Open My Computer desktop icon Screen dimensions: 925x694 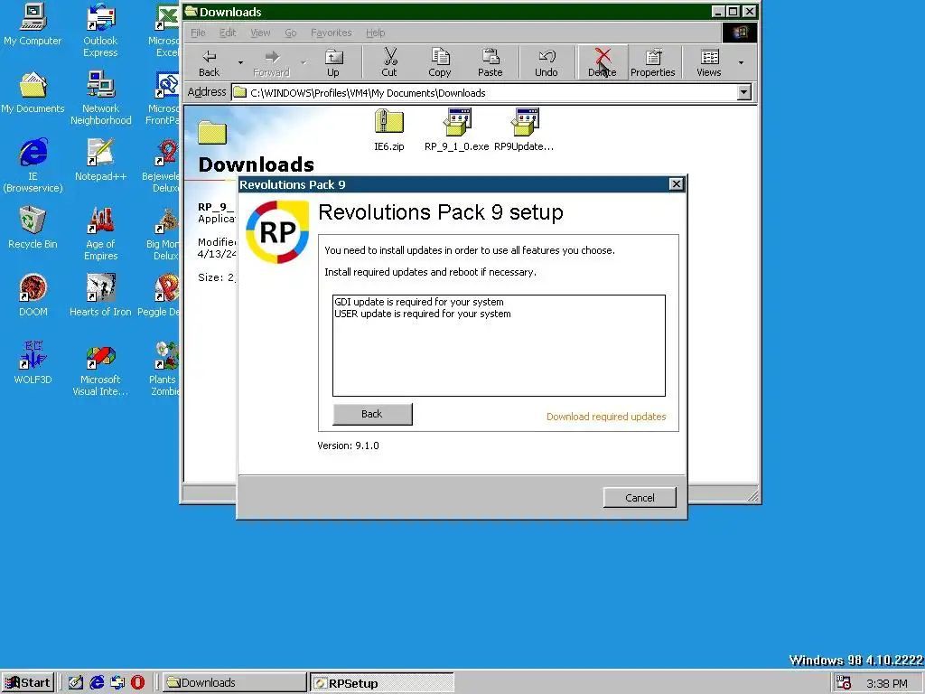(x=33, y=24)
